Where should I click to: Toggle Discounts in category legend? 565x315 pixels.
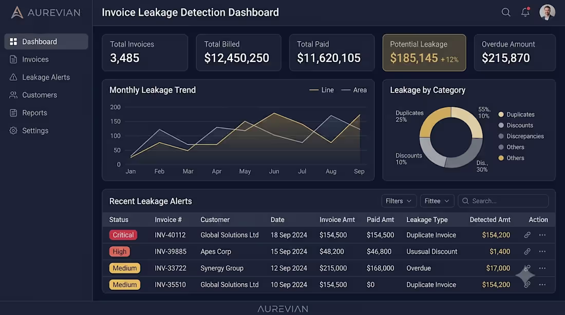point(516,125)
